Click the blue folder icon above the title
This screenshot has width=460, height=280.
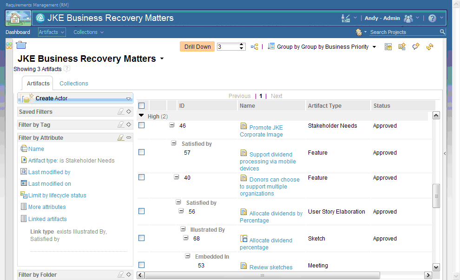tap(21, 45)
